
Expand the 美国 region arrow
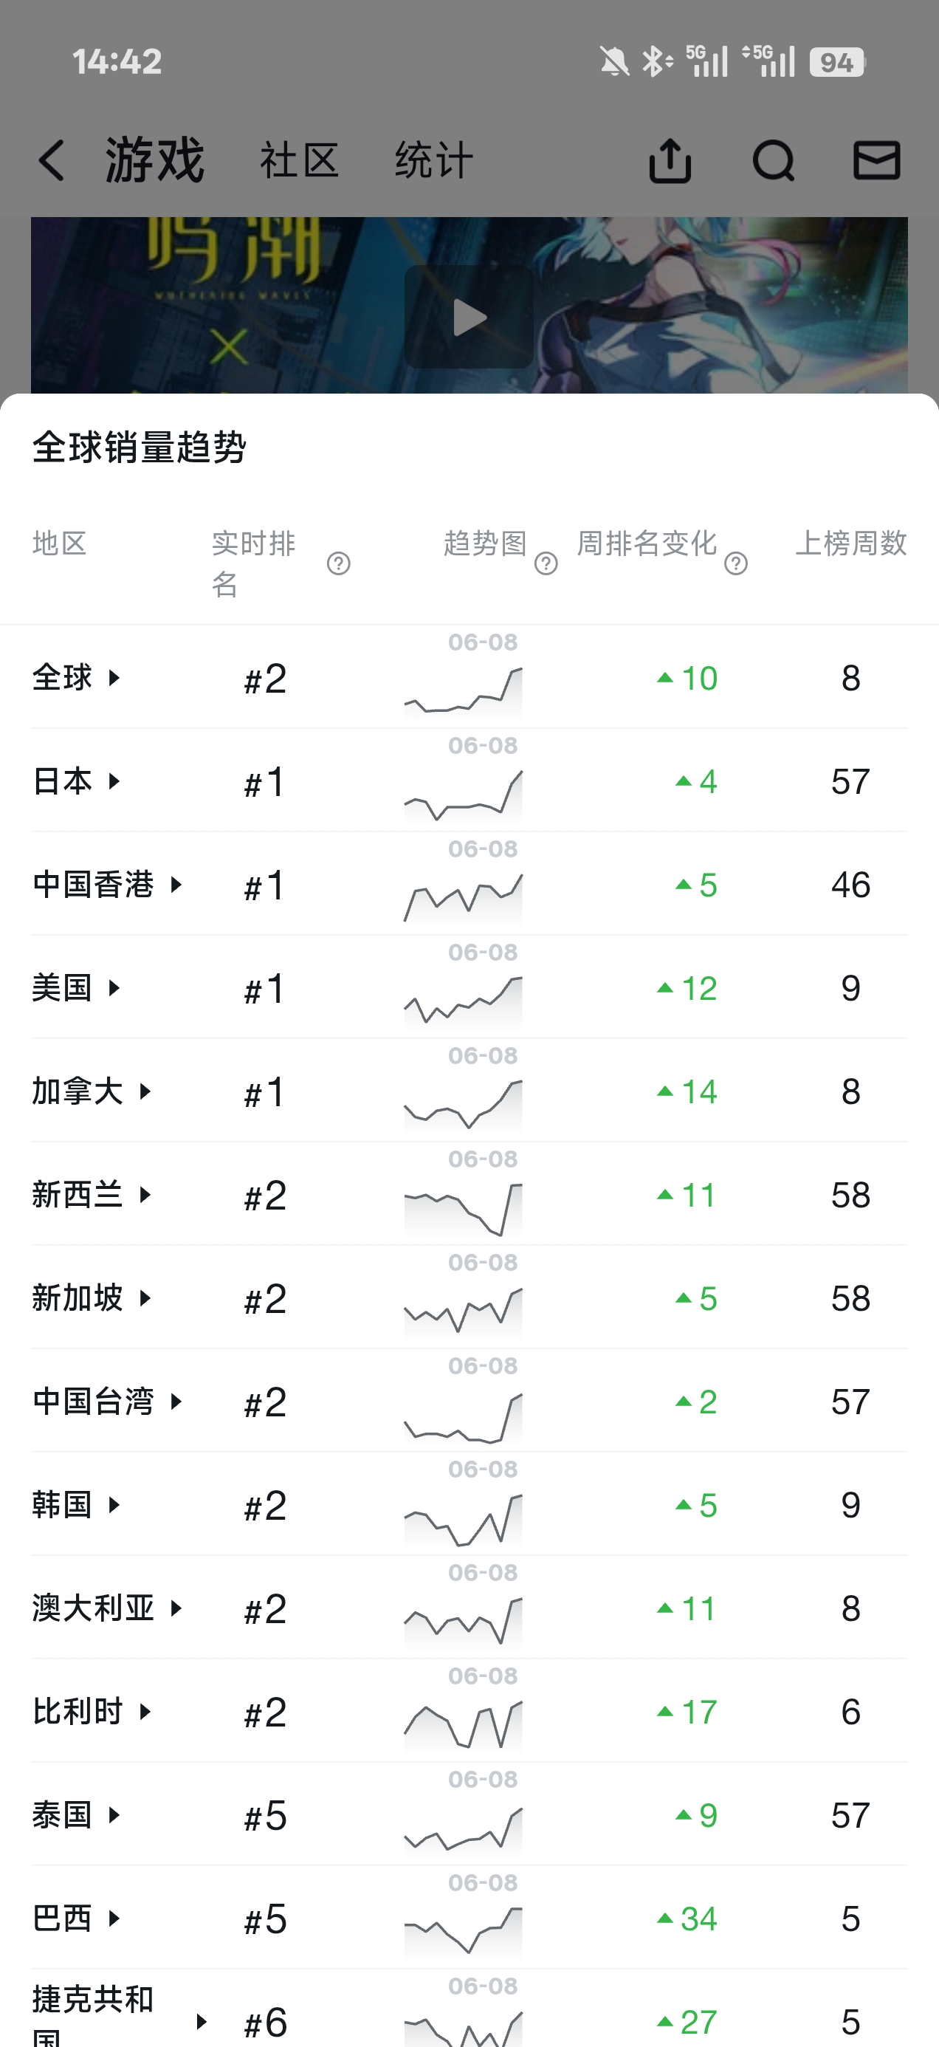coord(114,988)
